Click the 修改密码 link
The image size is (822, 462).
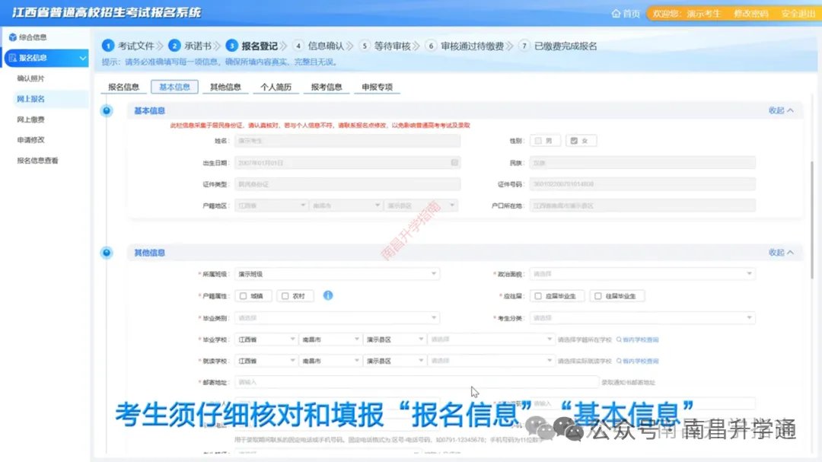[750, 14]
